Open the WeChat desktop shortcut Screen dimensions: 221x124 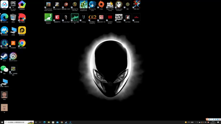[x=4, y=70]
